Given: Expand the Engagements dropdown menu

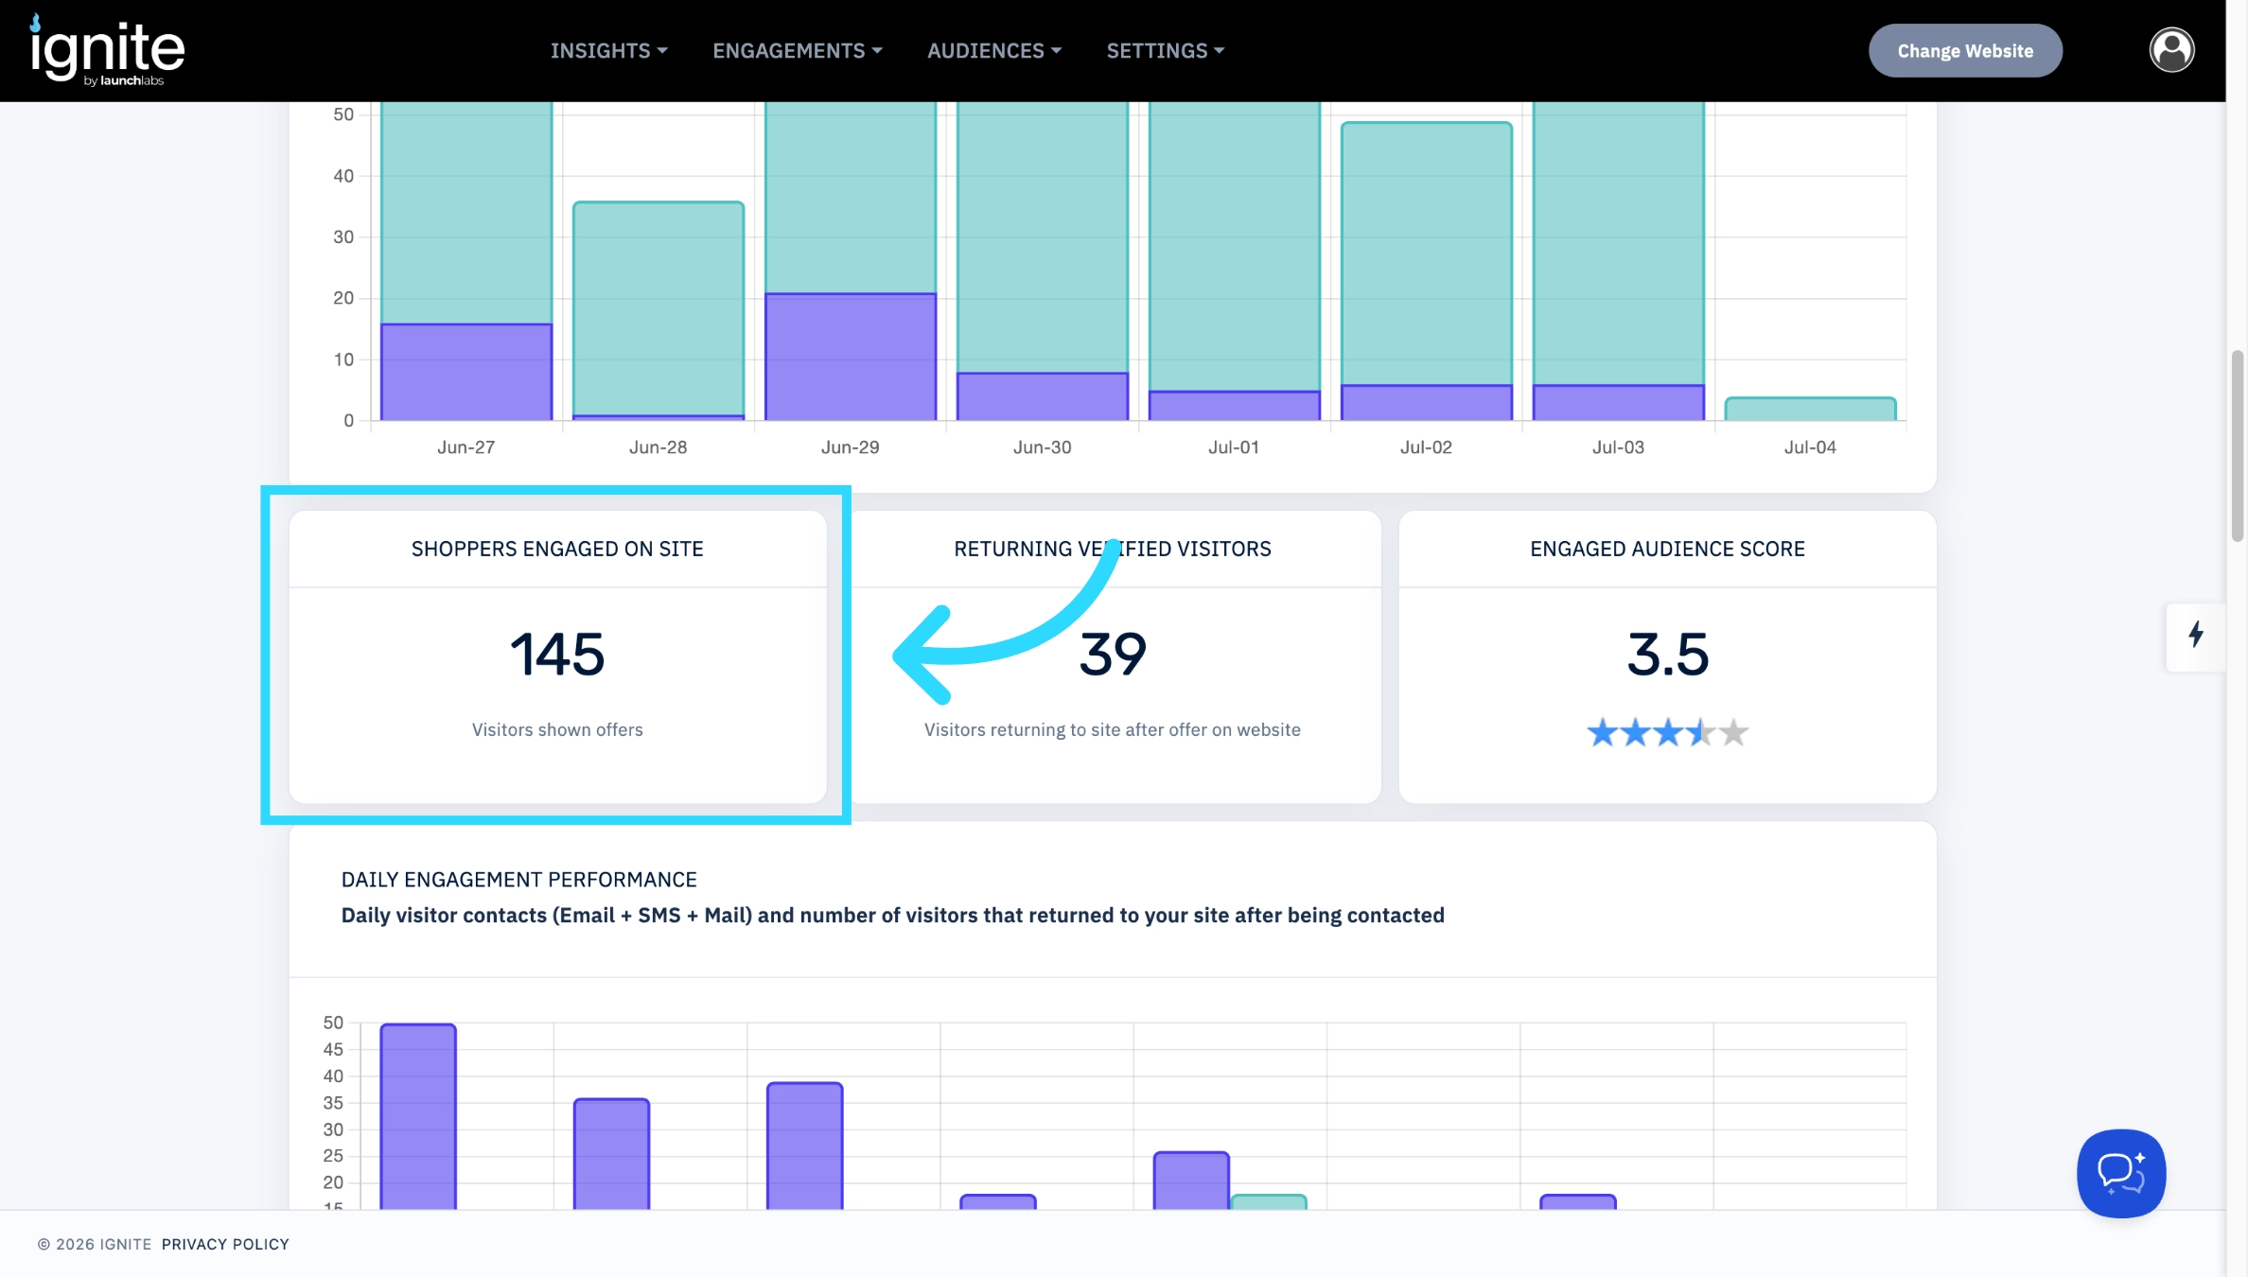Looking at the screenshot, I should click(798, 51).
